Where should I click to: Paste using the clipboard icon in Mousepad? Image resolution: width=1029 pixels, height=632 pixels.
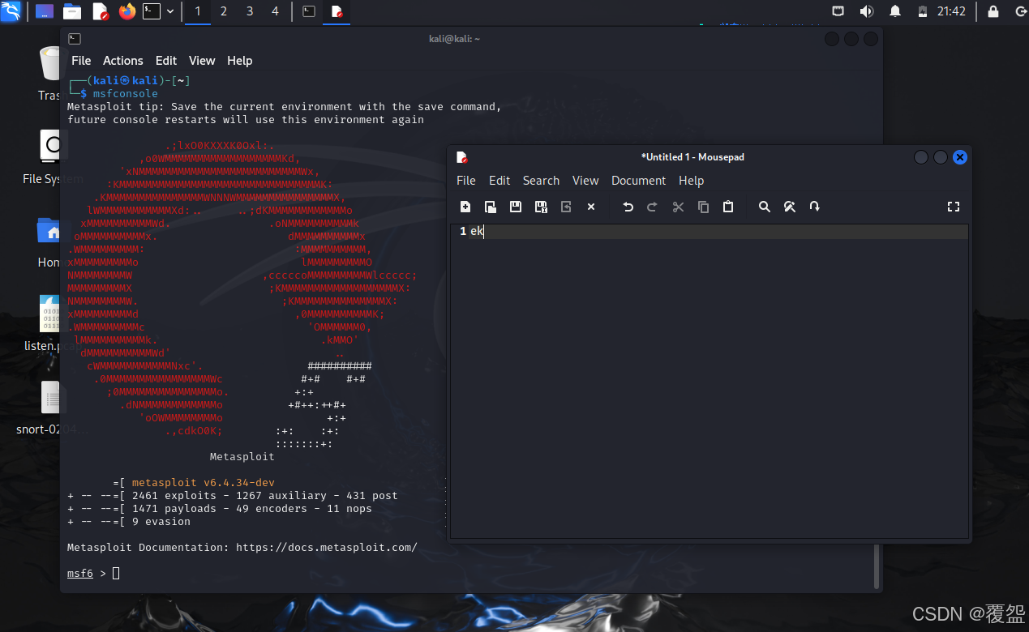point(728,207)
